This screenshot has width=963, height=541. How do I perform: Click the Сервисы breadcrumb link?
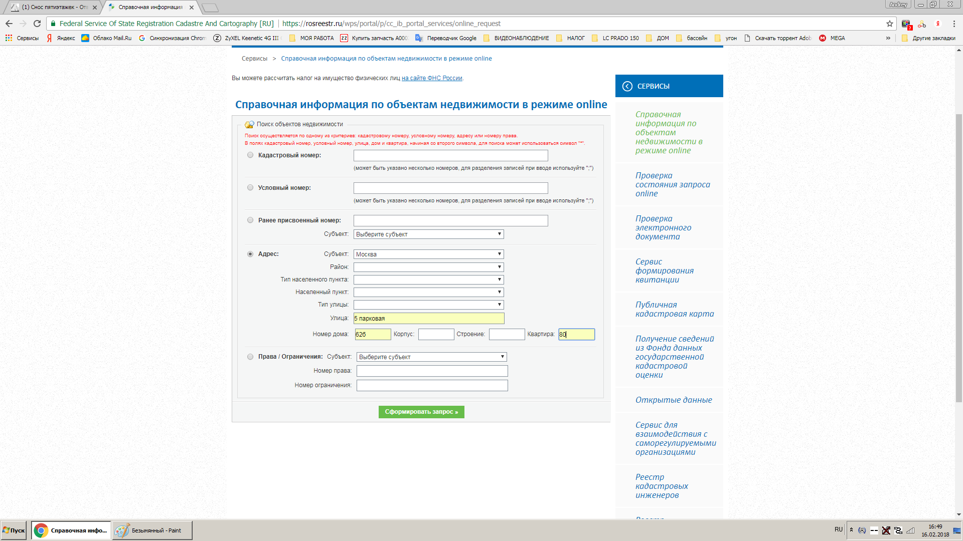254,59
